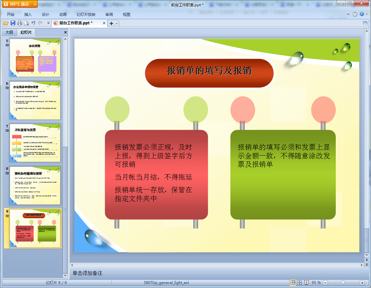Screen dimensions: 371x288
Task: Click the window list icon at tab bar right
Action: pyautogui.click(x=365, y=23)
